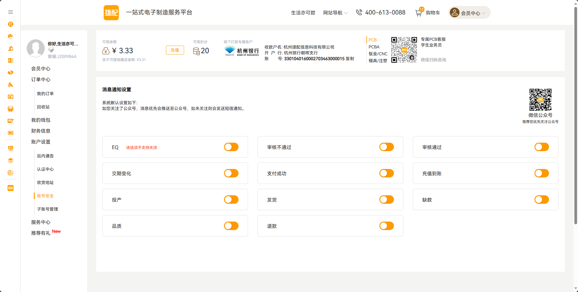Disable the 发货 notification toggle
This screenshot has height=292, width=578.
tap(386, 200)
